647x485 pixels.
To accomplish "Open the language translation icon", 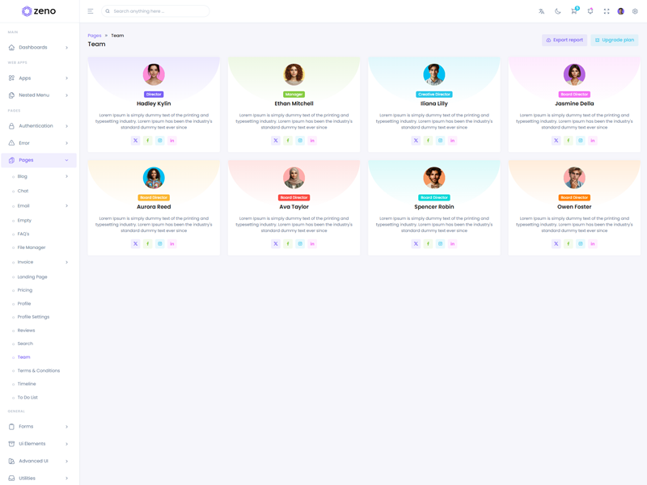I will pos(542,11).
